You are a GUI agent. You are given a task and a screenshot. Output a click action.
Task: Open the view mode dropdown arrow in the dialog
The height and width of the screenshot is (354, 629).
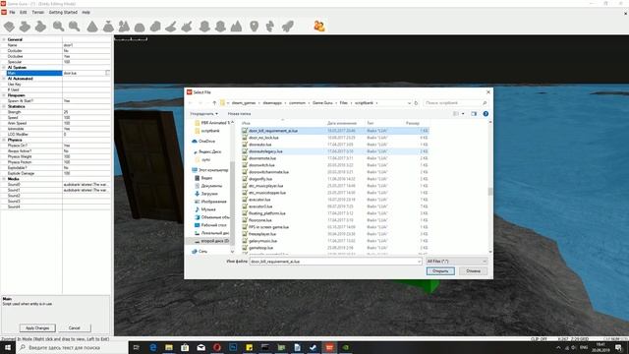point(463,114)
